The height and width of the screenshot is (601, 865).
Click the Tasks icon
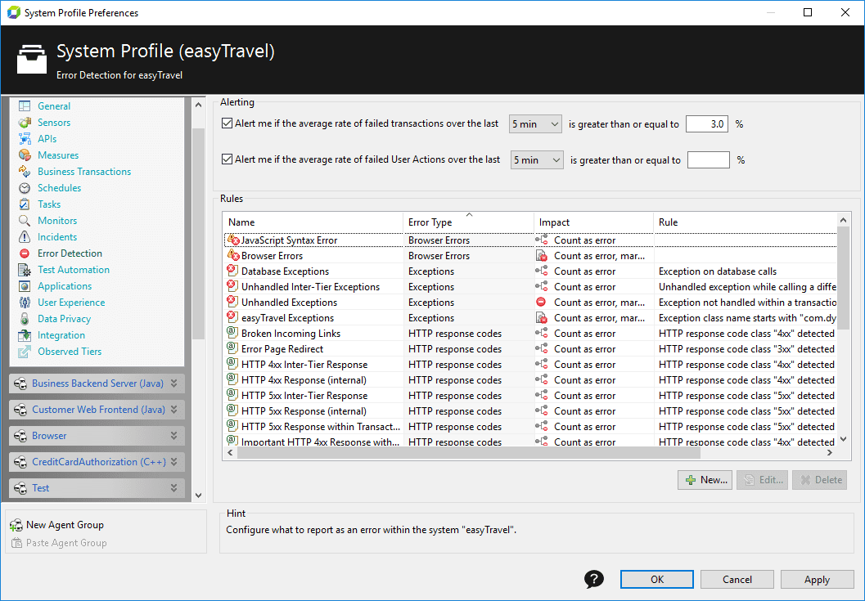point(25,204)
